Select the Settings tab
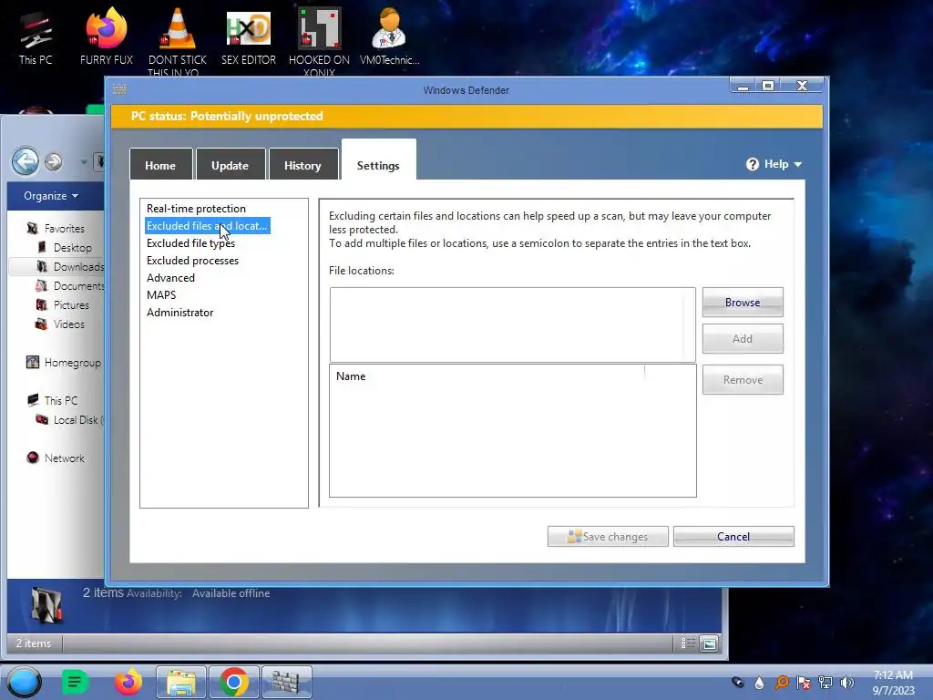Image resolution: width=933 pixels, height=700 pixels. pyautogui.click(x=378, y=160)
